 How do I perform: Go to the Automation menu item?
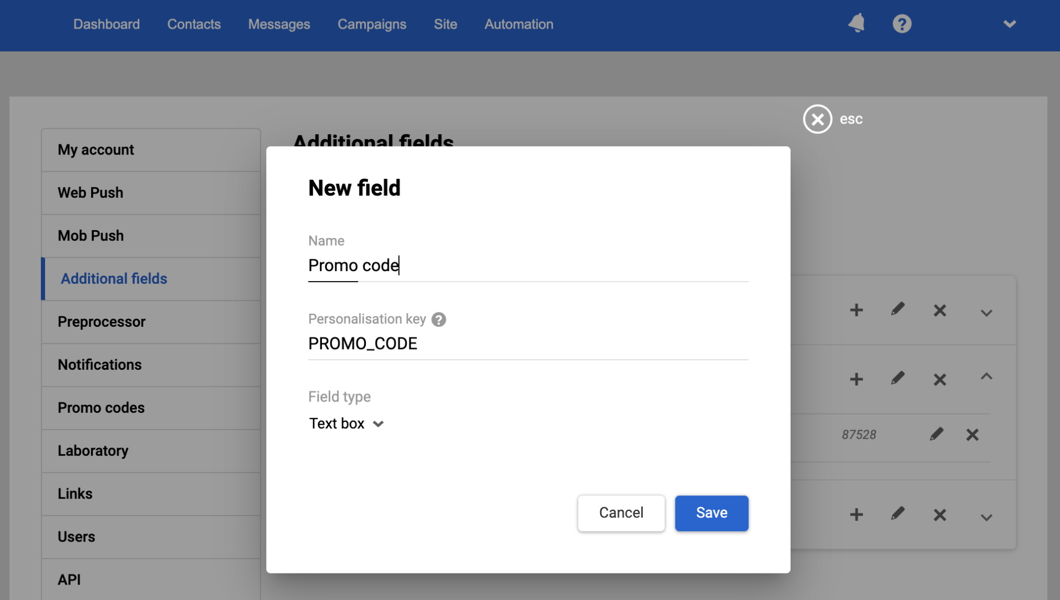tap(519, 24)
